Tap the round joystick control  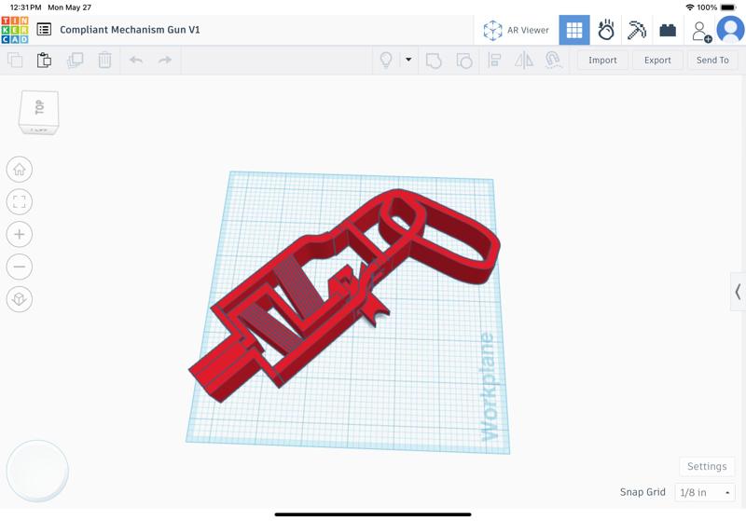click(x=37, y=471)
